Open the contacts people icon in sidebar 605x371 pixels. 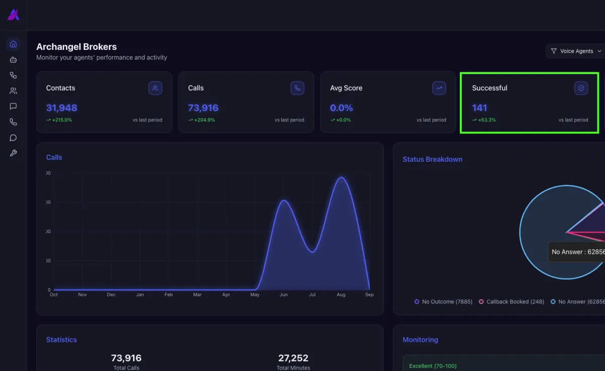click(x=13, y=91)
